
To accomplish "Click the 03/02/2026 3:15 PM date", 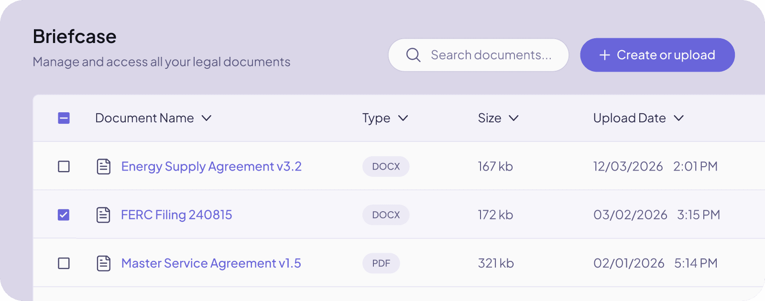I will (657, 215).
